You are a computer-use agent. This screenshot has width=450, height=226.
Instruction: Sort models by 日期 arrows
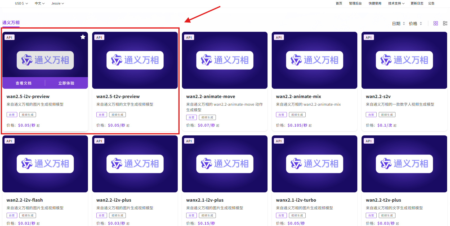404,24
